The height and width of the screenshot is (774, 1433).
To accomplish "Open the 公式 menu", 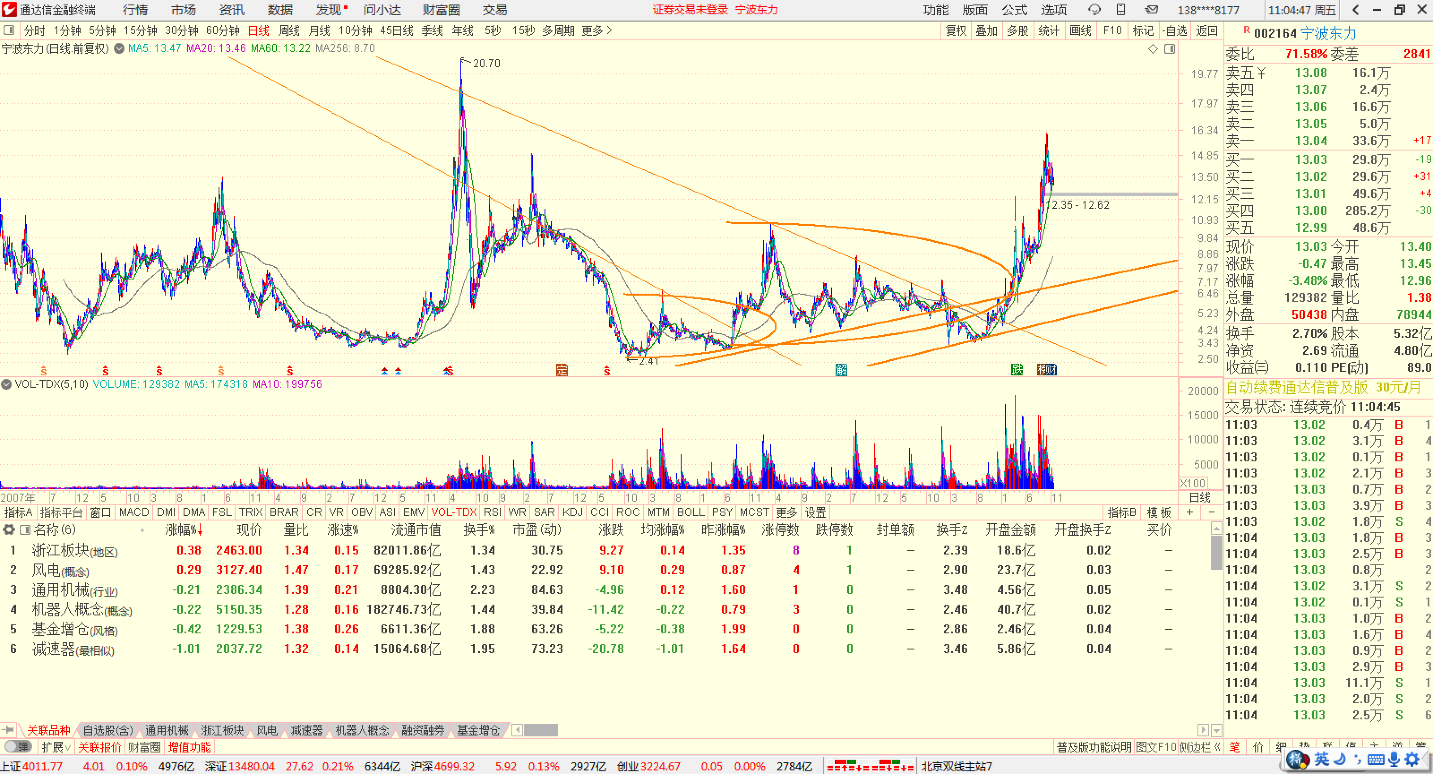I will [1014, 10].
